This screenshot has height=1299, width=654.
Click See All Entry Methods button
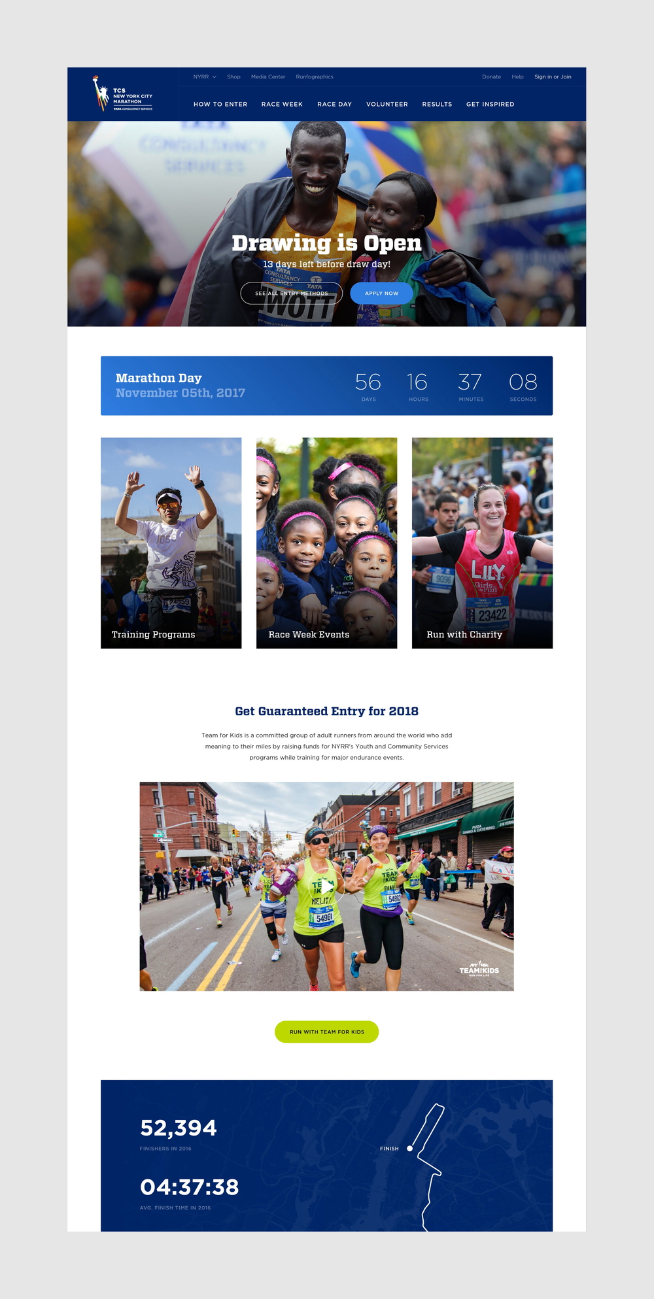[292, 294]
